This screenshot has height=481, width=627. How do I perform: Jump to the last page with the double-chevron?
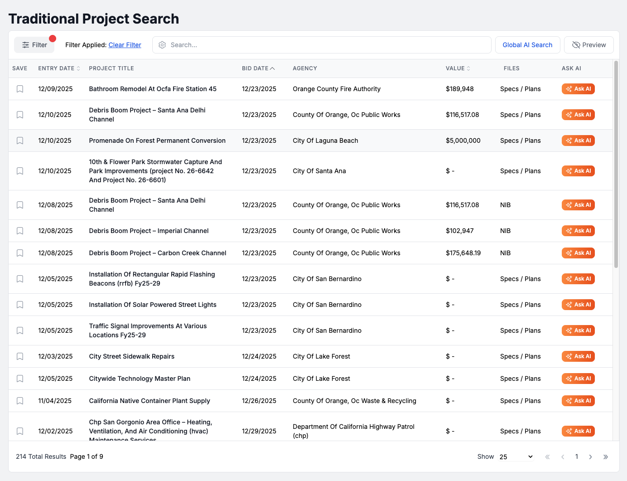pos(606,457)
